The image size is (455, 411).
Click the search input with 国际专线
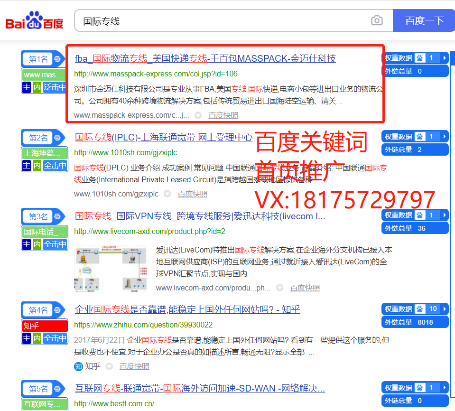tap(233, 20)
